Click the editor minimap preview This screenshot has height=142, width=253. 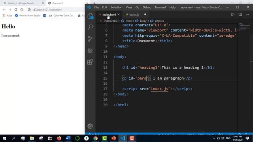point(244,27)
